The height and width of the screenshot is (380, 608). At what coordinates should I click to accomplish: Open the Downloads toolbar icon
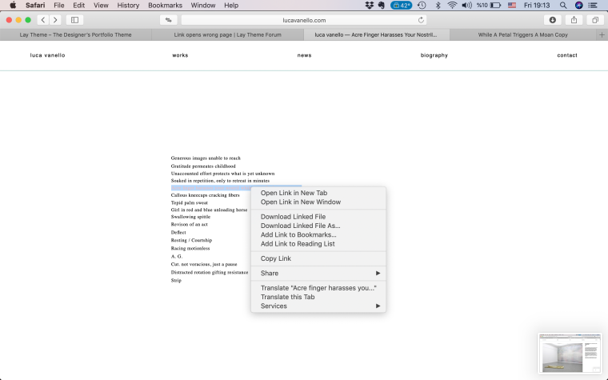click(x=552, y=20)
